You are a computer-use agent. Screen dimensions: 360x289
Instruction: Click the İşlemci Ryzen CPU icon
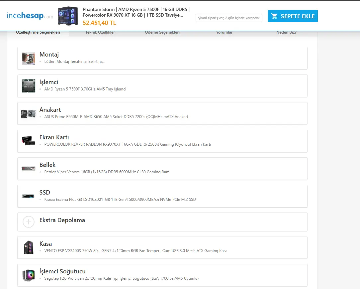click(x=29, y=86)
